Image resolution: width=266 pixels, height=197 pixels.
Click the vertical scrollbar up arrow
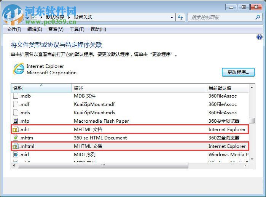252,87
